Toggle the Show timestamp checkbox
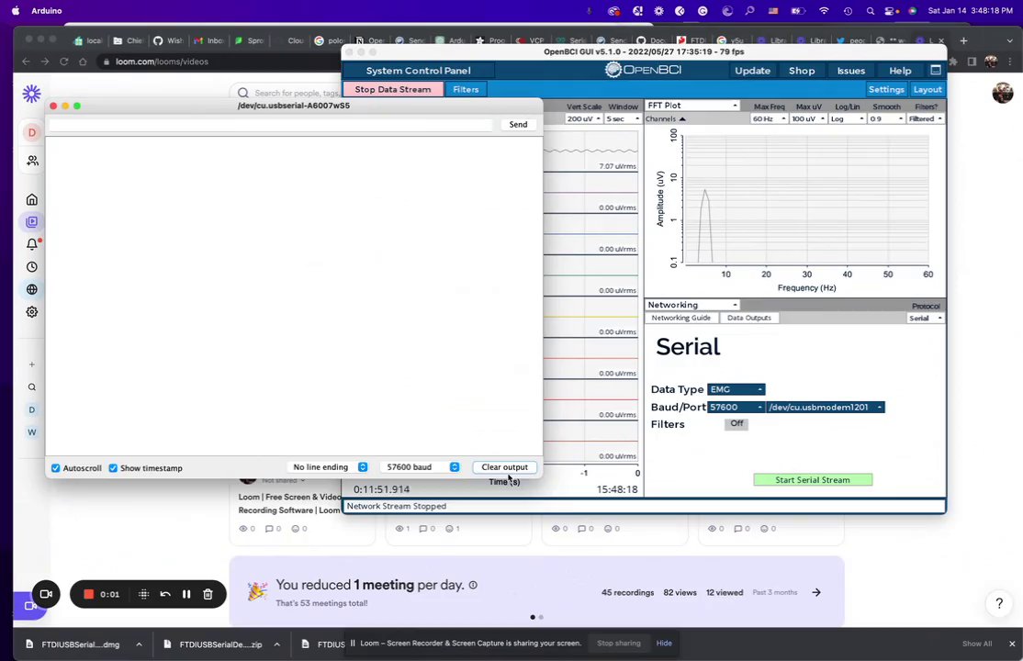Screen dimensions: 1023x661 pyautogui.click(x=113, y=468)
